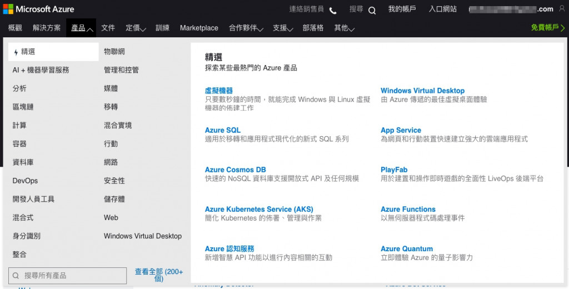Click 連絡銷售員 link
This screenshot has width=569, height=289.
pyautogui.click(x=306, y=9)
